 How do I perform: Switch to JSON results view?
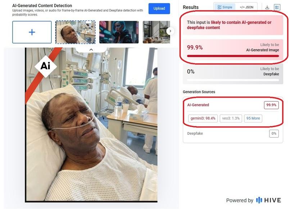point(246,7)
